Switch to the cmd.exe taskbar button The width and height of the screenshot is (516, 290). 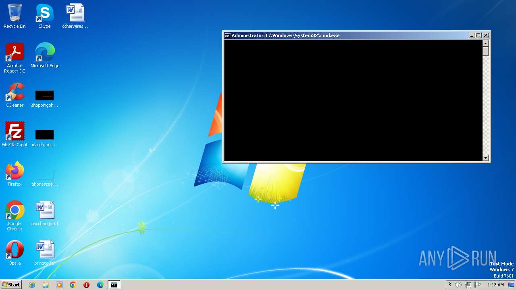[x=114, y=285]
